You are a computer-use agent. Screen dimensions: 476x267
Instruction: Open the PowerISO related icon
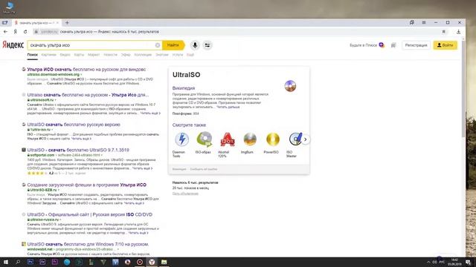[x=273, y=139]
